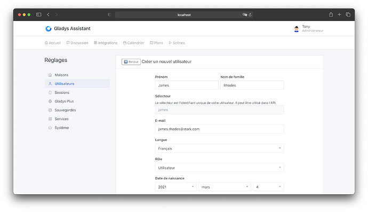Viewport: 368px width, 212px height.
Task: Open the Plans menu item
Action: pos(156,43)
